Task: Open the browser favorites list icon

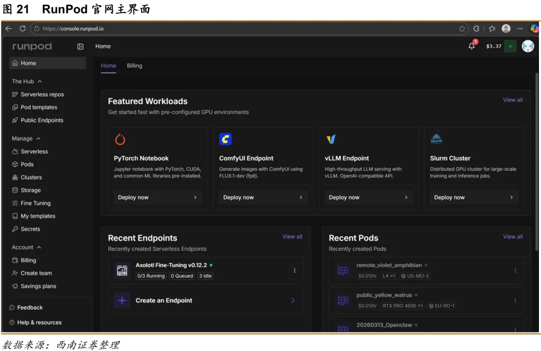Action: (x=492, y=28)
